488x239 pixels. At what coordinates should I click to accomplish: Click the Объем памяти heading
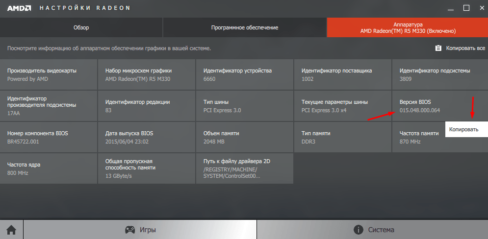pyautogui.click(x=221, y=133)
